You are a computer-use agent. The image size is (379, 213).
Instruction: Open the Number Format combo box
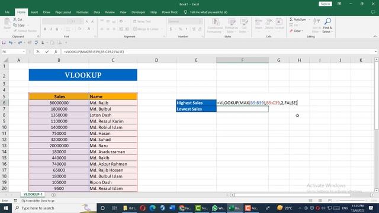click(185, 21)
